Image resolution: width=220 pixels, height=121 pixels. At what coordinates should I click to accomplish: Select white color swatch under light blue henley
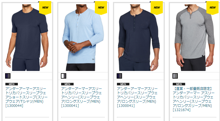63,76
